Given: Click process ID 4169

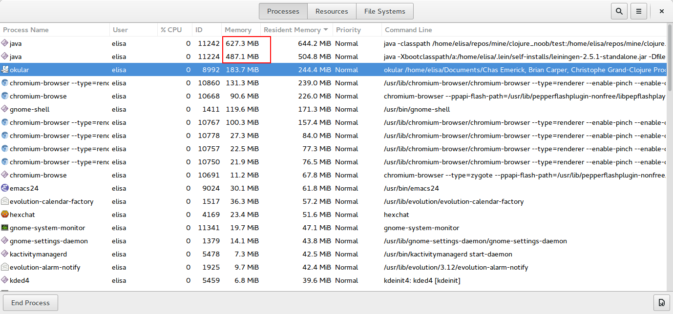Looking at the screenshot, I should click(211, 215).
